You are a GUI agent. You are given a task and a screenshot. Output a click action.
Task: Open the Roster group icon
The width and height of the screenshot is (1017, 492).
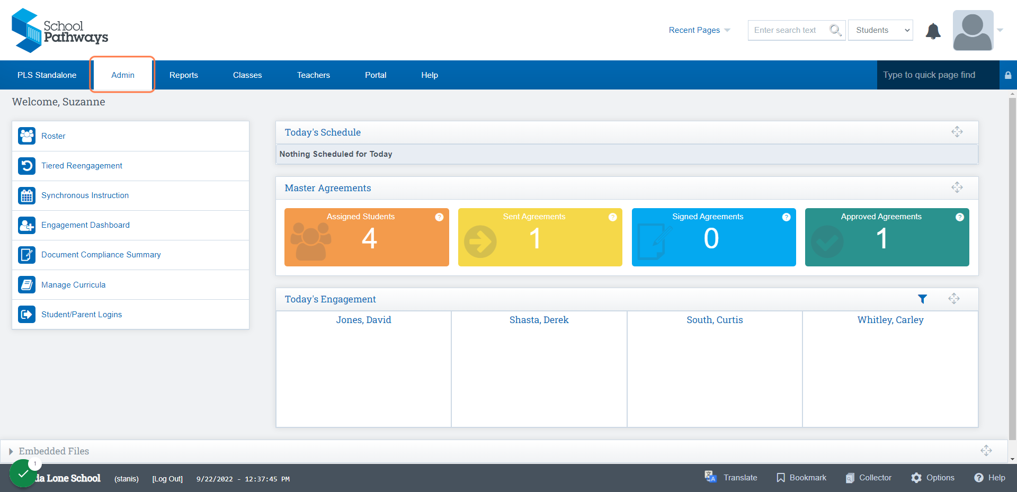[x=26, y=136]
